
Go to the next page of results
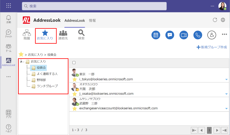218,130
